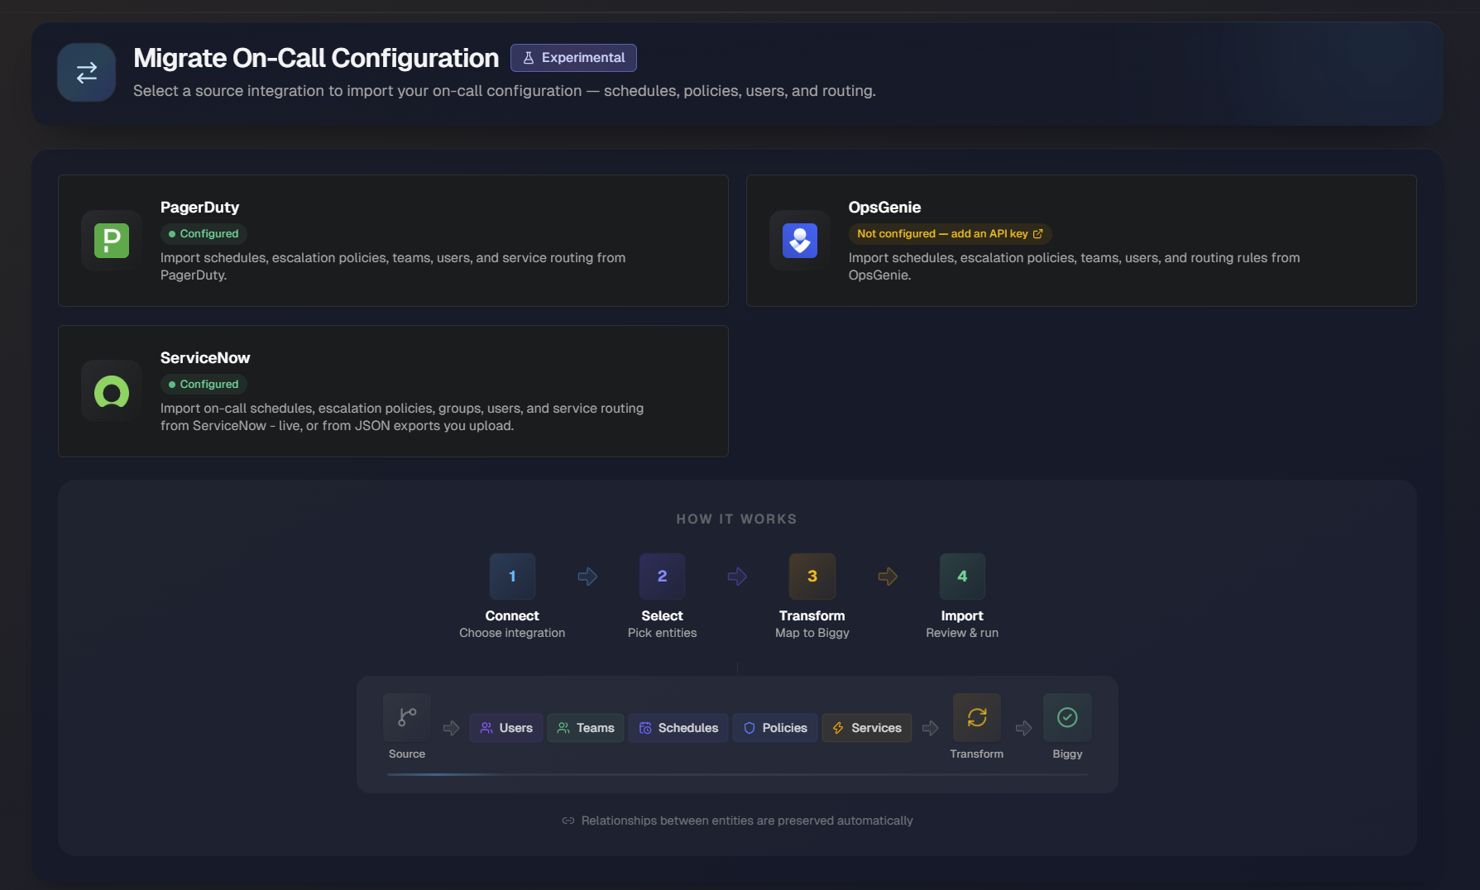The height and width of the screenshot is (890, 1480).
Task: Click ServiceNow's Configured status badge
Action: click(x=204, y=385)
